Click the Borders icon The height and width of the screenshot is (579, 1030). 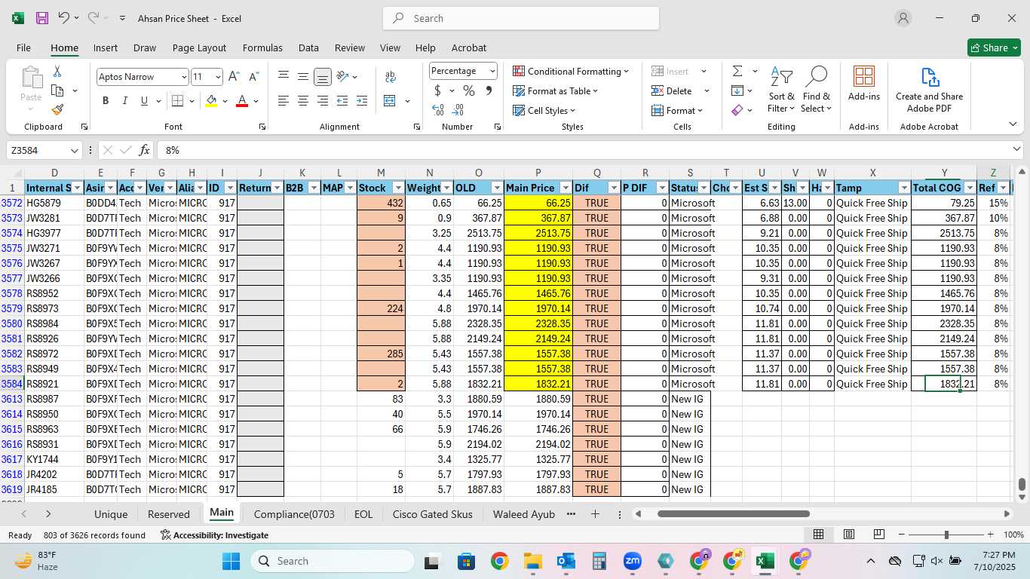[x=177, y=101]
